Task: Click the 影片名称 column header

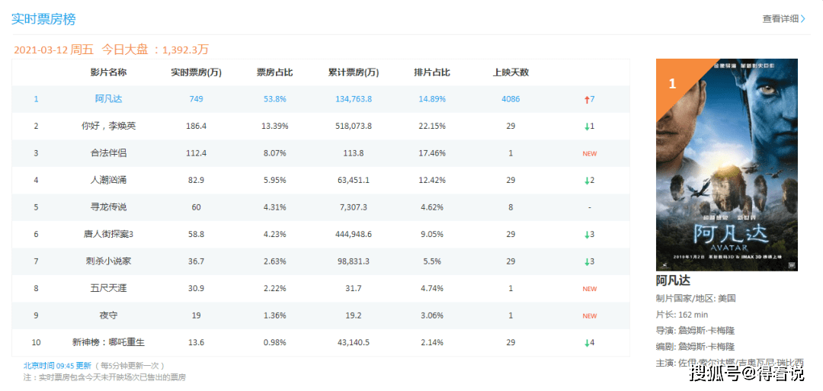Action: pos(109,72)
